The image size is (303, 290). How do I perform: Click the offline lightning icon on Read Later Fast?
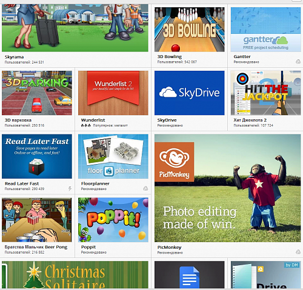point(70,189)
